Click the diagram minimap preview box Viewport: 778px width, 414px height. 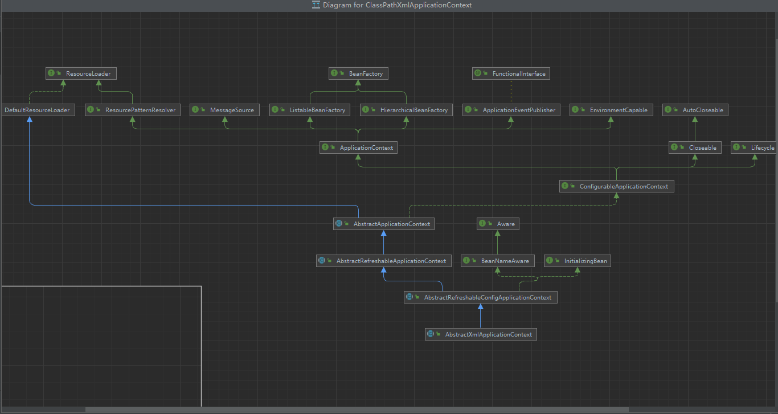coord(101,346)
